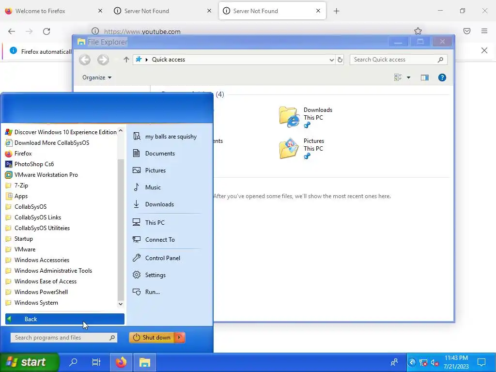Click the Search Quick access field
The width and height of the screenshot is (496, 372).
click(x=398, y=60)
